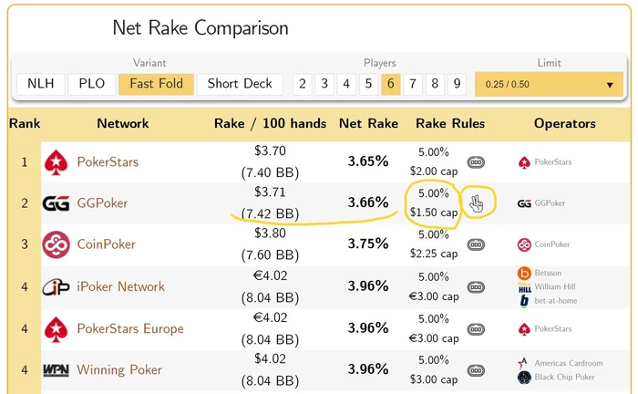Open the 0.25 / 0.50 limit dropdown

point(548,84)
